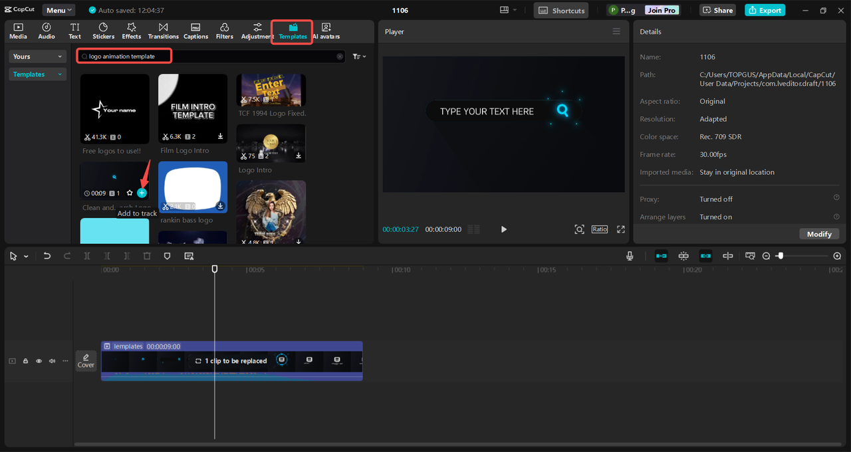Click the Share button
Viewport: 851px width, 452px height.
click(718, 10)
